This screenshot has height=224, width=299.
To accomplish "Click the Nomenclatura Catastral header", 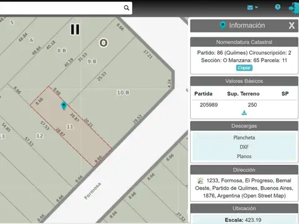I will point(244,42).
